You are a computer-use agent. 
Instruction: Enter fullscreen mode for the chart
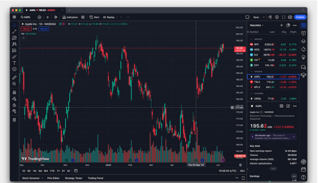coord(283,17)
